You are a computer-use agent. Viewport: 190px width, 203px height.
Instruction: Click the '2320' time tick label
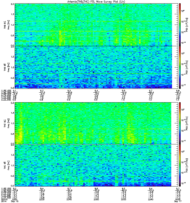[123, 199]
